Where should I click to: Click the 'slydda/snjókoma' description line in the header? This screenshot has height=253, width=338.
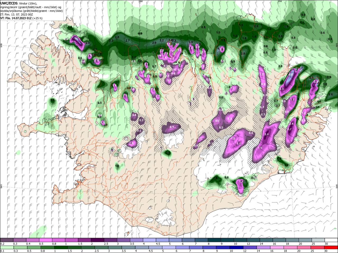[31, 11]
